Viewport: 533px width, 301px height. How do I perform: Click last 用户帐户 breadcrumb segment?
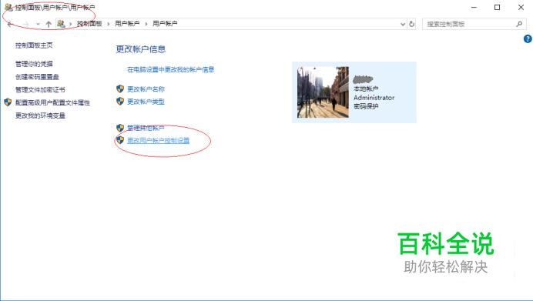[165, 23]
